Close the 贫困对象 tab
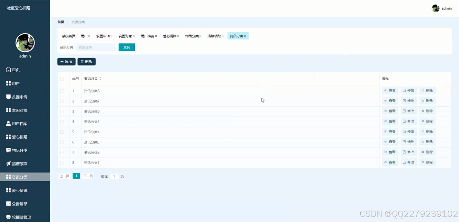Viewport: 459px width, 222px height. pos(133,36)
